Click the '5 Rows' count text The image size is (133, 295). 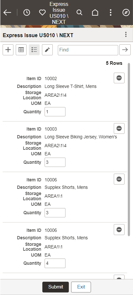[114, 63]
